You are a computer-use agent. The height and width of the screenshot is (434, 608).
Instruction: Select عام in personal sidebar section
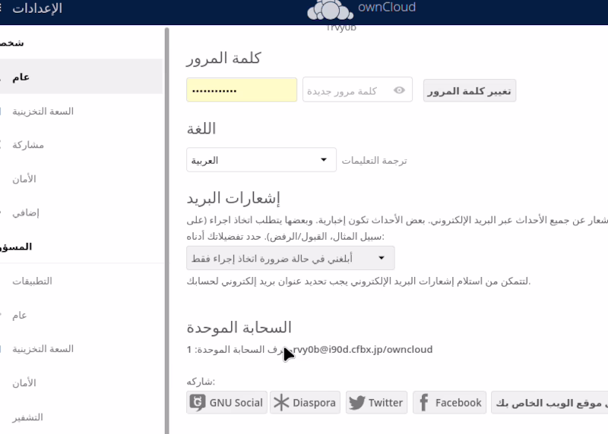pos(21,77)
